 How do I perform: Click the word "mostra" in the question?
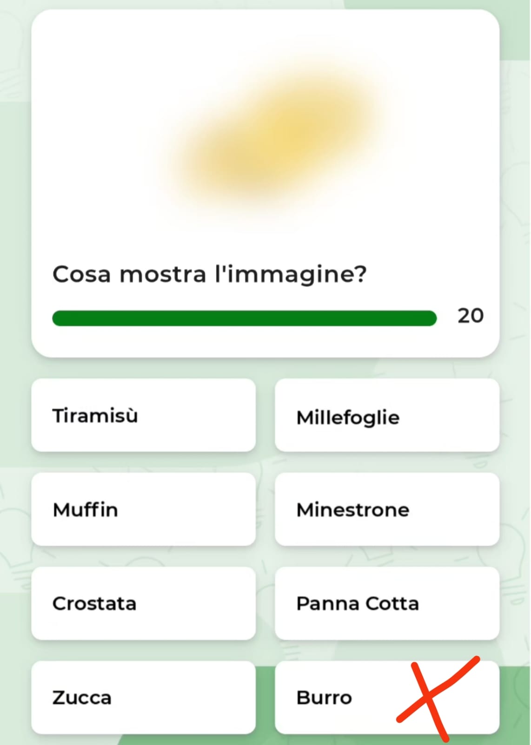pyautogui.click(x=163, y=274)
